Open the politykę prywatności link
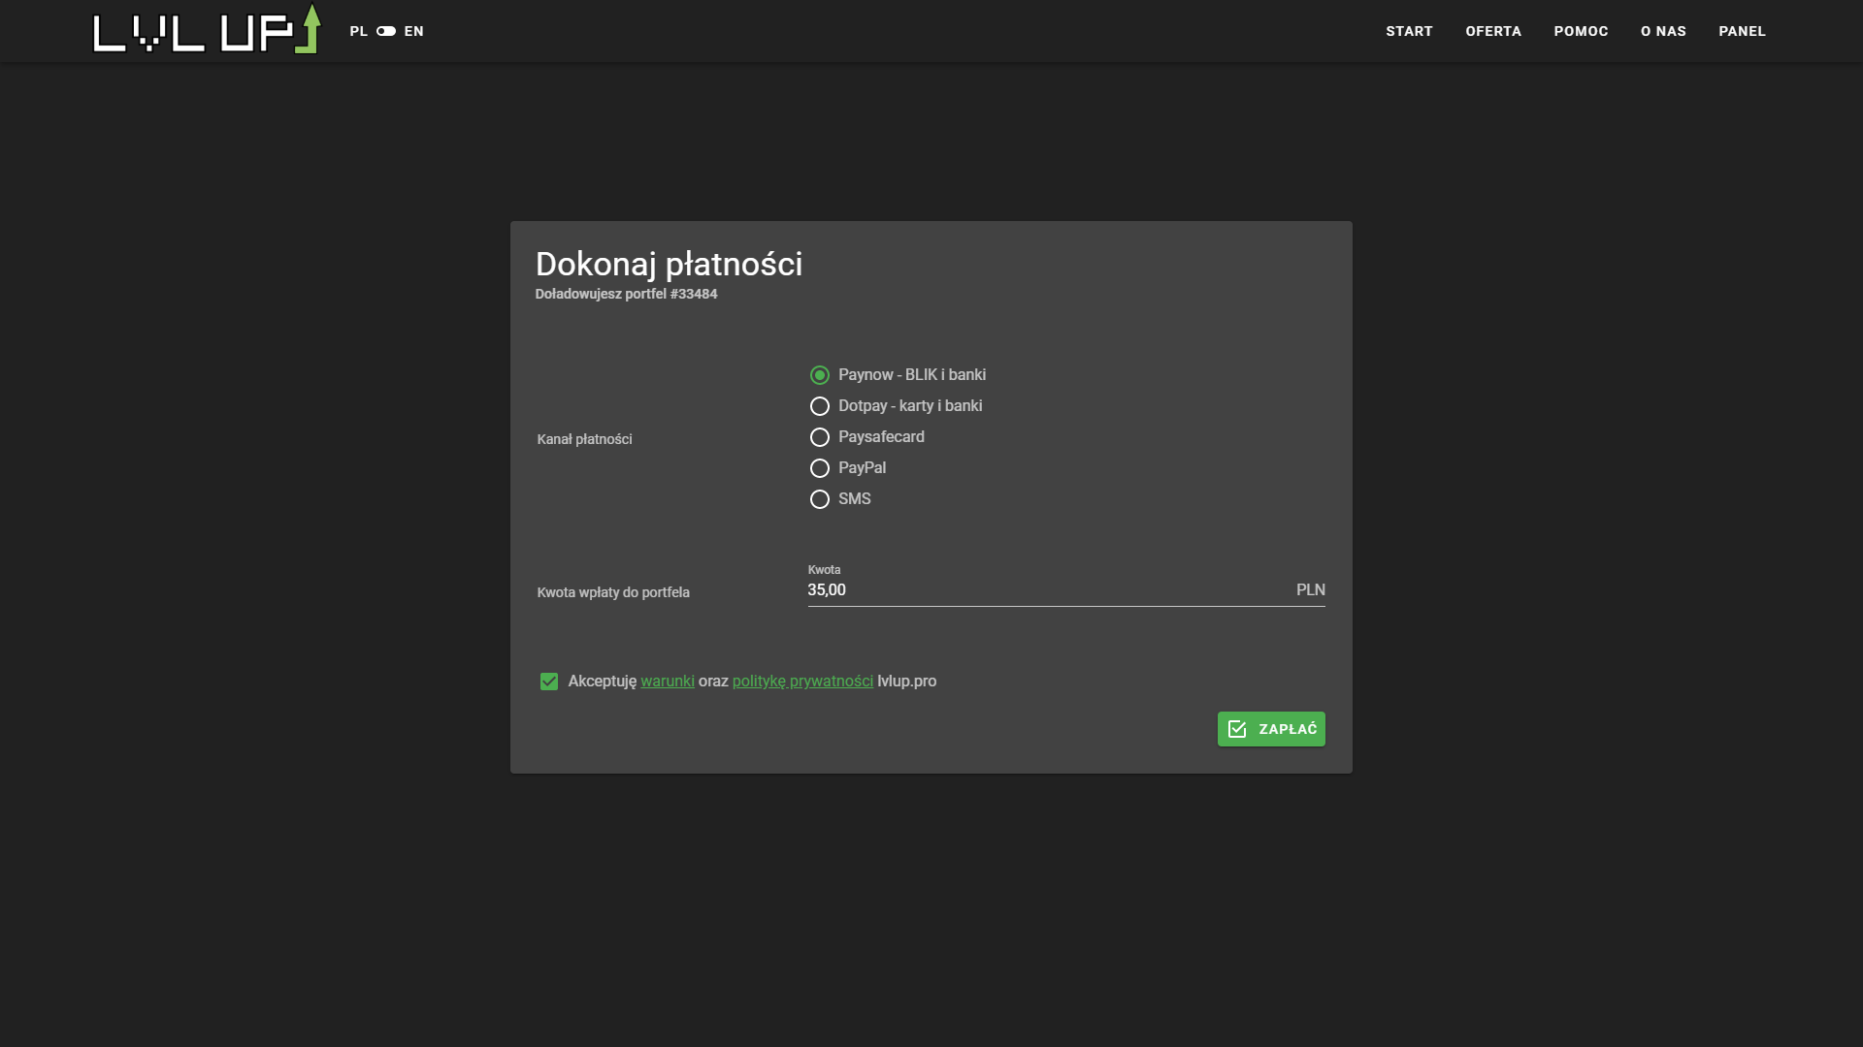1863x1047 pixels. [802, 682]
